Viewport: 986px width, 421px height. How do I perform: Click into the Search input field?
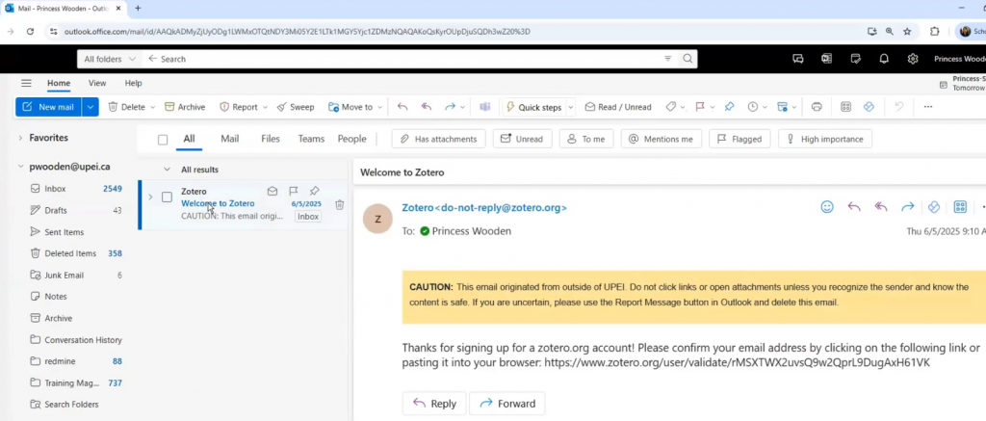(x=404, y=59)
